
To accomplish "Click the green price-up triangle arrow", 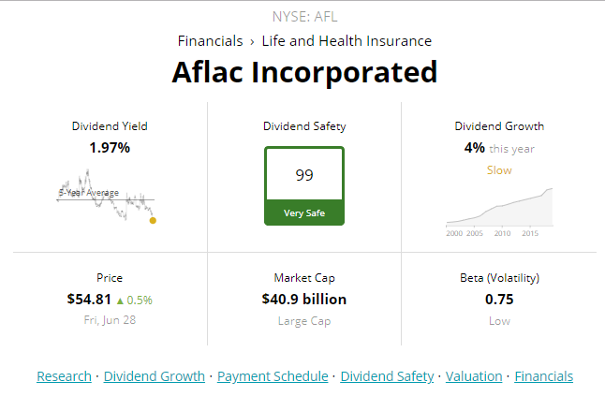I will tap(120, 301).
